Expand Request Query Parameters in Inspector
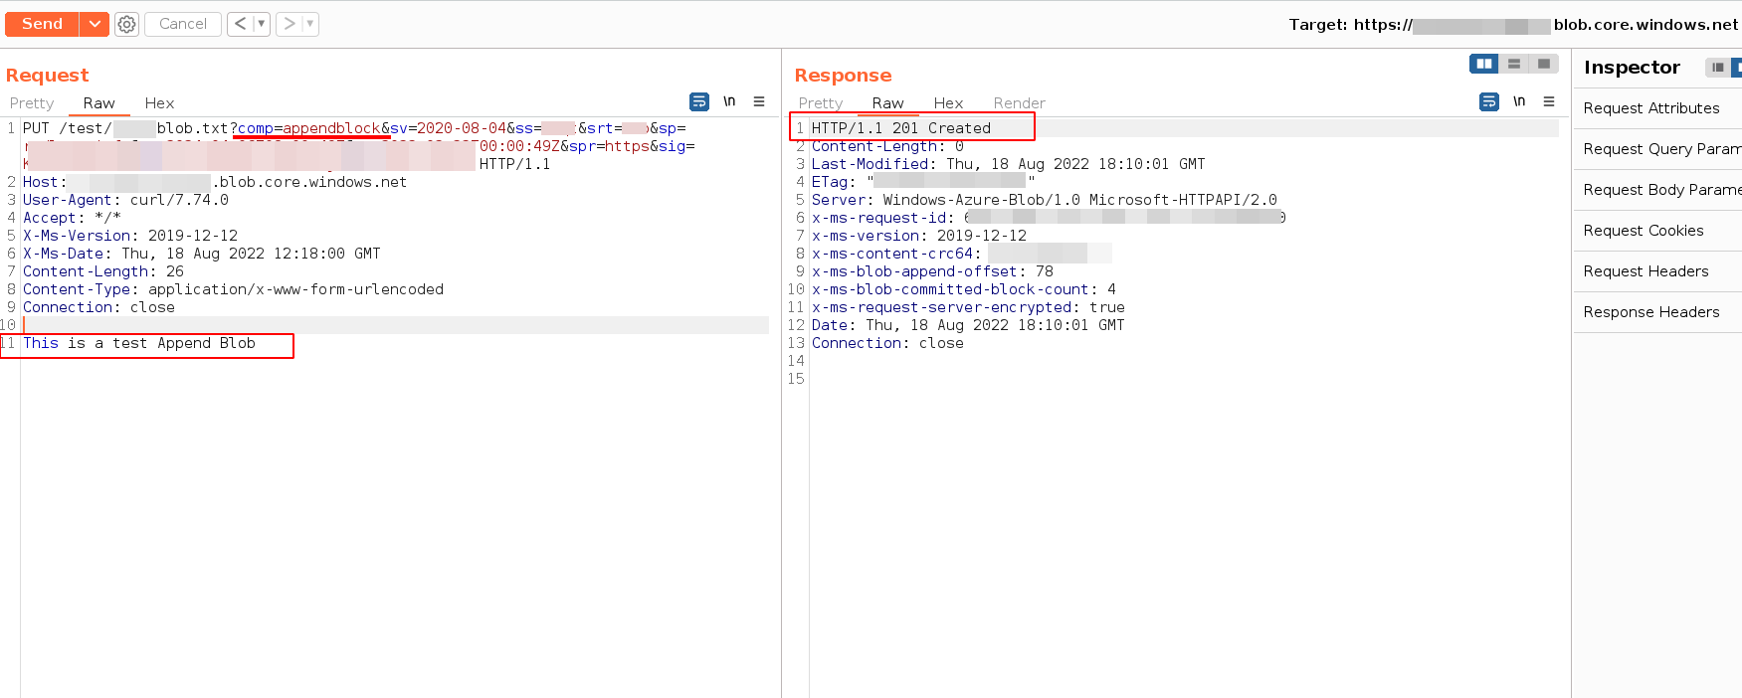 click(x=1656, y=149)
